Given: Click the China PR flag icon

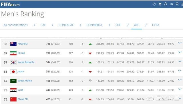Looking at the screenshot, I should (x=13, y=99).
